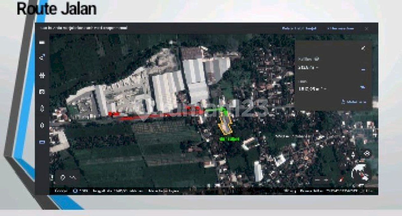Open Voyager ship wheel icon
Image resolution: width=402 pixels, height=216 pixels.
tap(42, 75)
